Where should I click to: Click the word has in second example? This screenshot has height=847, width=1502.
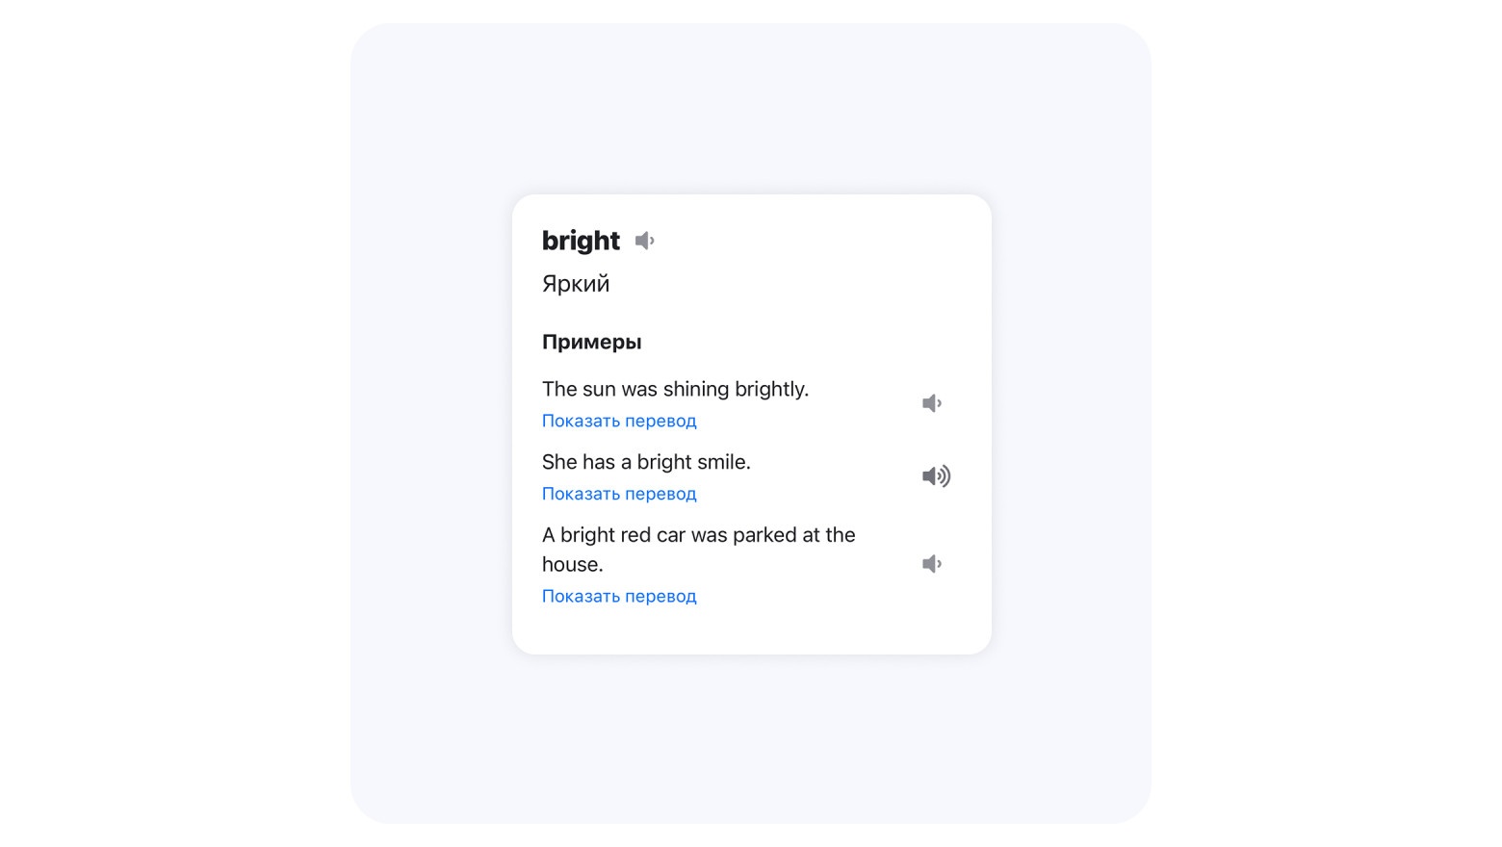tap(598, 462)
